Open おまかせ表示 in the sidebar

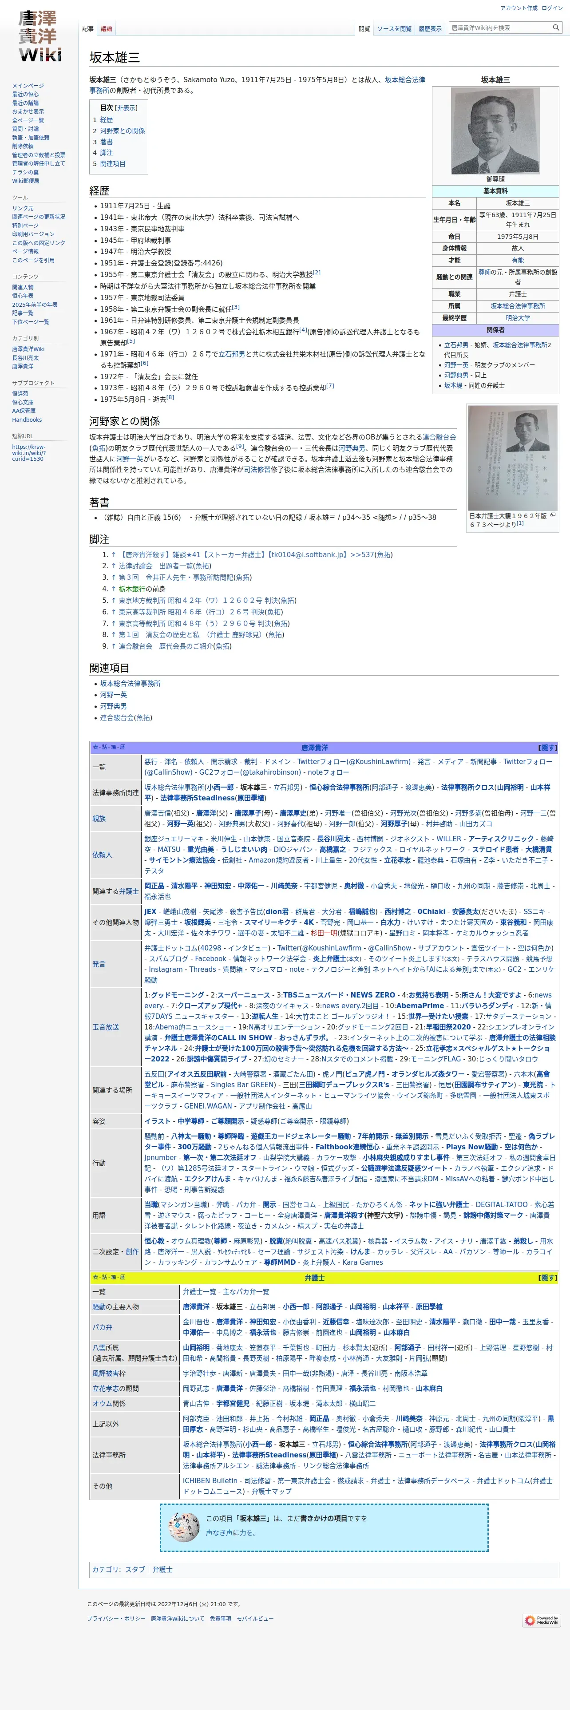[x=28, y=111]
